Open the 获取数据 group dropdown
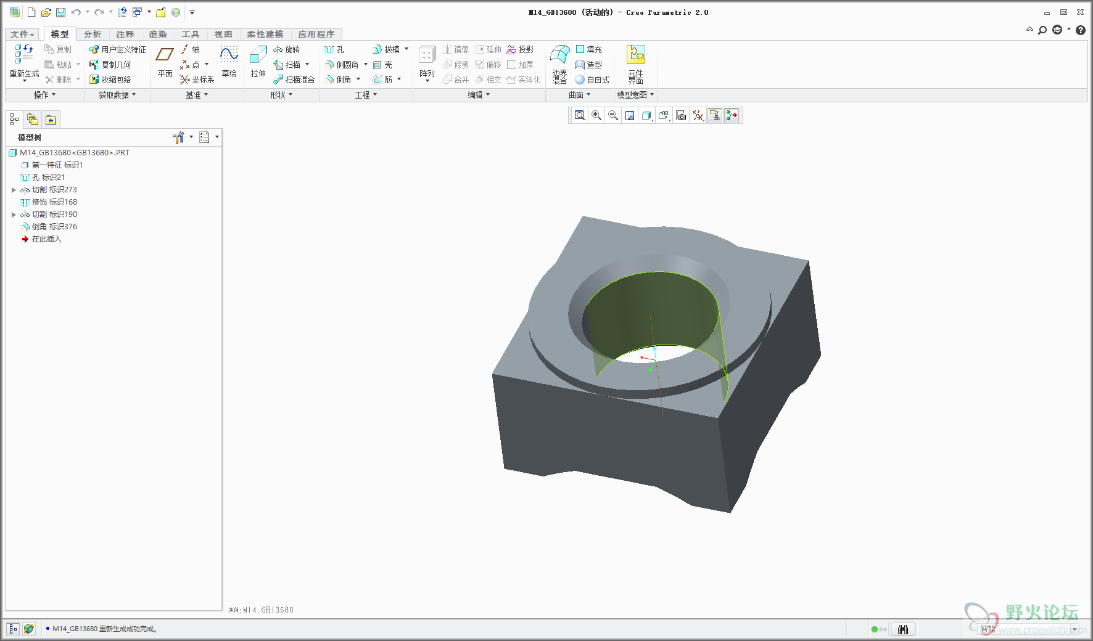Screen dimensions: 1093x641 click(x=117, y=95)
